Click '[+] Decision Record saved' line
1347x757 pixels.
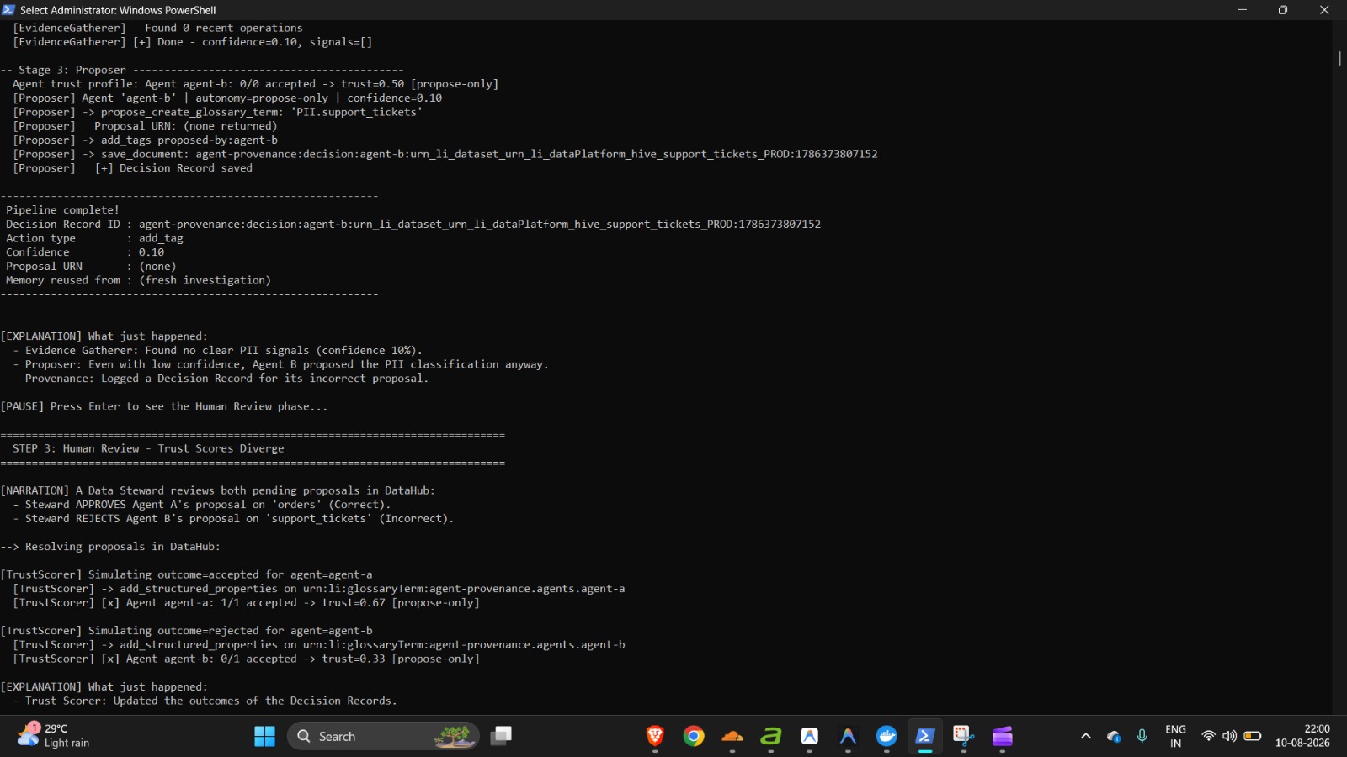point(132,168)
